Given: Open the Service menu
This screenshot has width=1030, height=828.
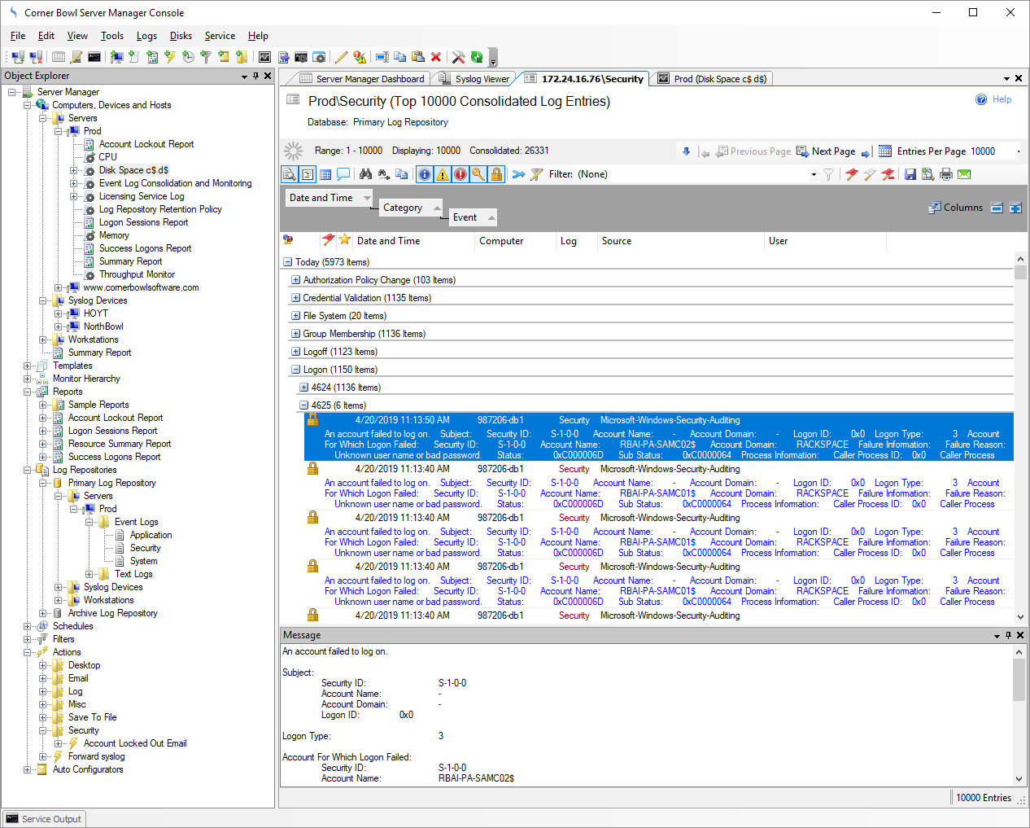Looking at the screenshot, I should 220,36.
